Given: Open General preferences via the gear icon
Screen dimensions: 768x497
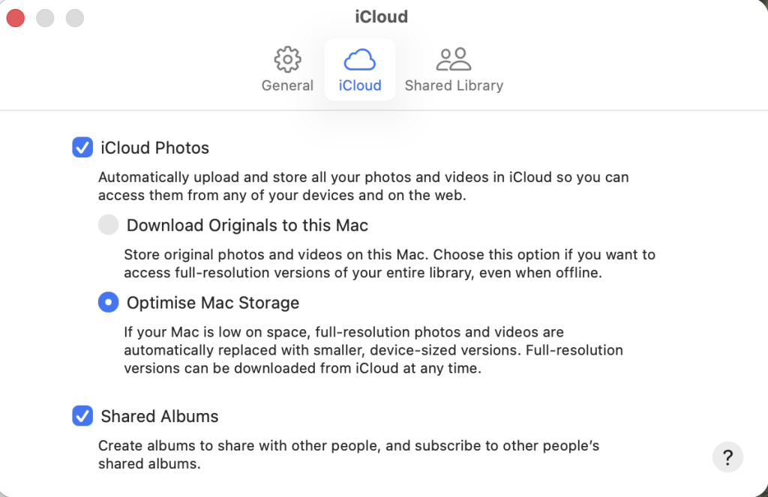Looking at the screenshot, I should pos(287,59).
